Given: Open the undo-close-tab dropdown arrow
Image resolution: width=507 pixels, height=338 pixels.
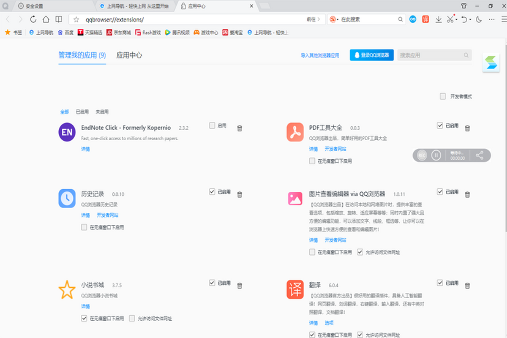Looking at the screenshot, I should (x=470, y=20).
